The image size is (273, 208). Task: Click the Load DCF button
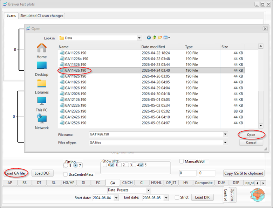42,173
